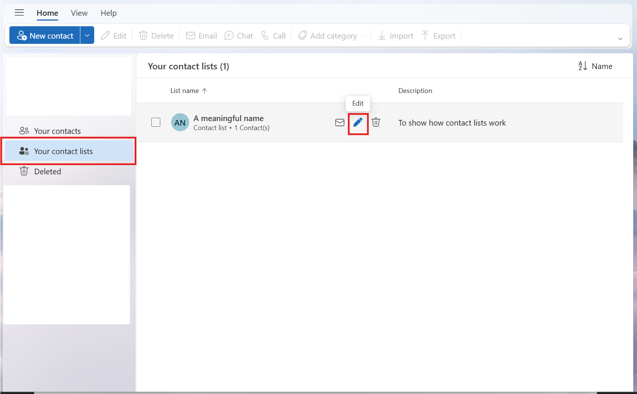
Task: Select Your contact lists in the sidebar
Action: pyautogui.click(x=63, y=151)
